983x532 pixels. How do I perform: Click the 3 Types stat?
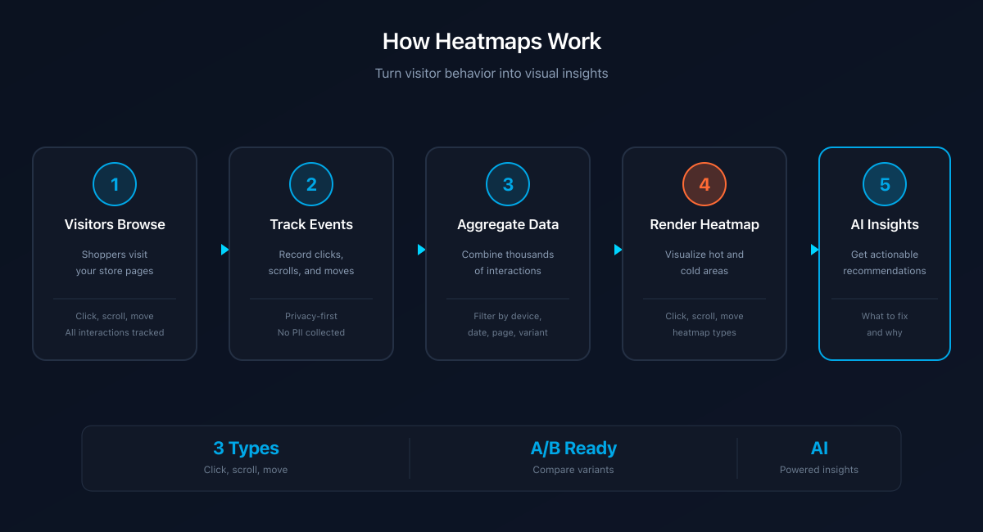[246, 449]
